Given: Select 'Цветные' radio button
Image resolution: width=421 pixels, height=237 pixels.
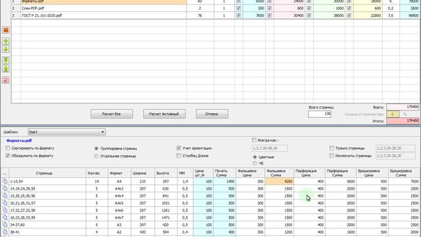Looking at the screenshot, I should click(255, 157).
